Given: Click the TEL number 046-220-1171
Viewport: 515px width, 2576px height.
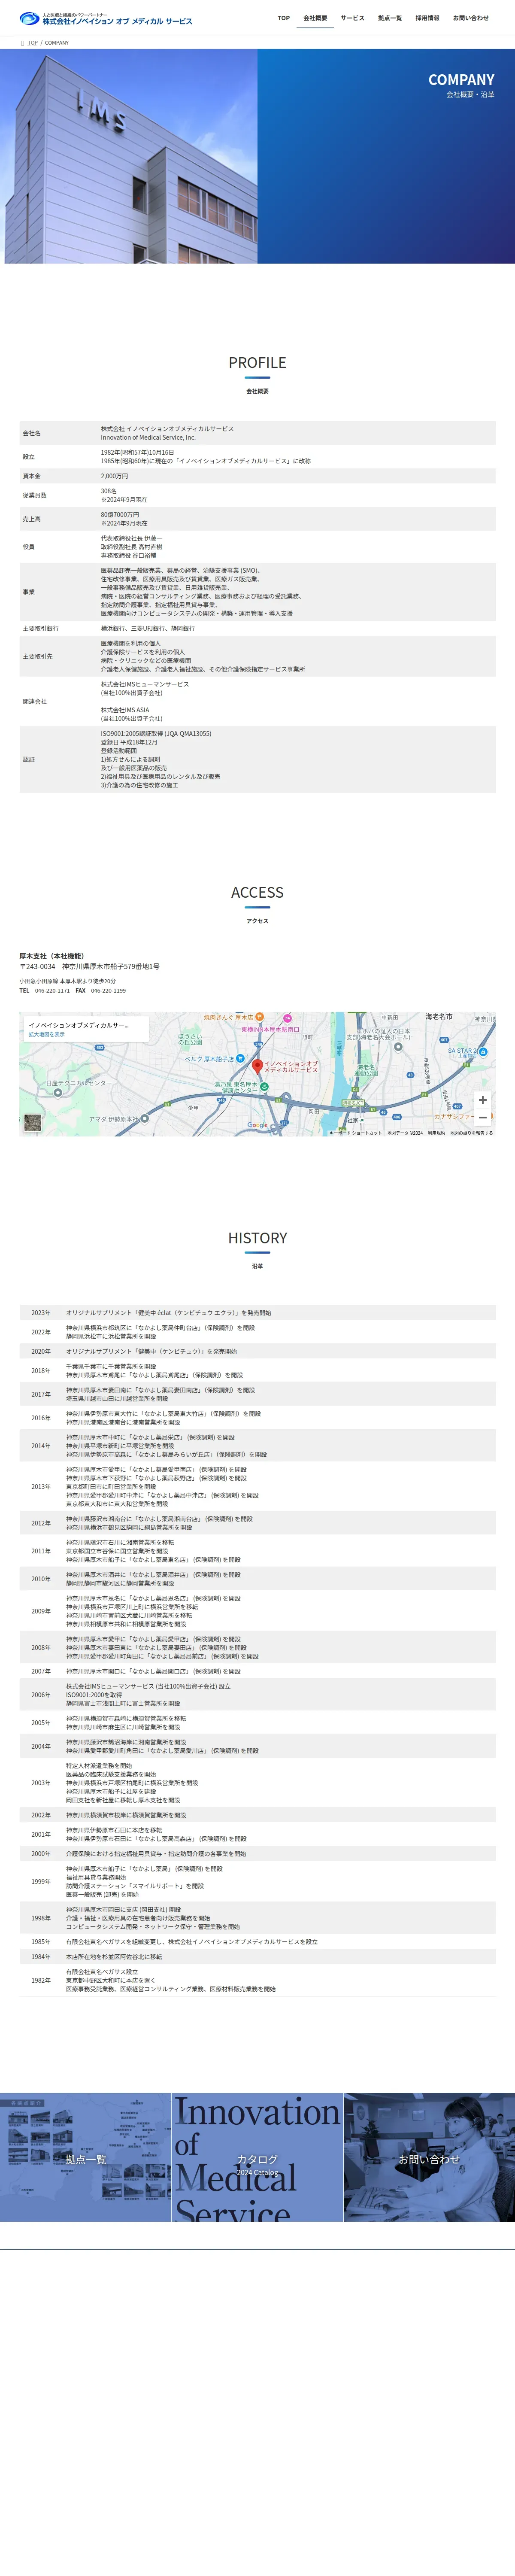Looking at the screenshot, I should [x=52, y=991].
